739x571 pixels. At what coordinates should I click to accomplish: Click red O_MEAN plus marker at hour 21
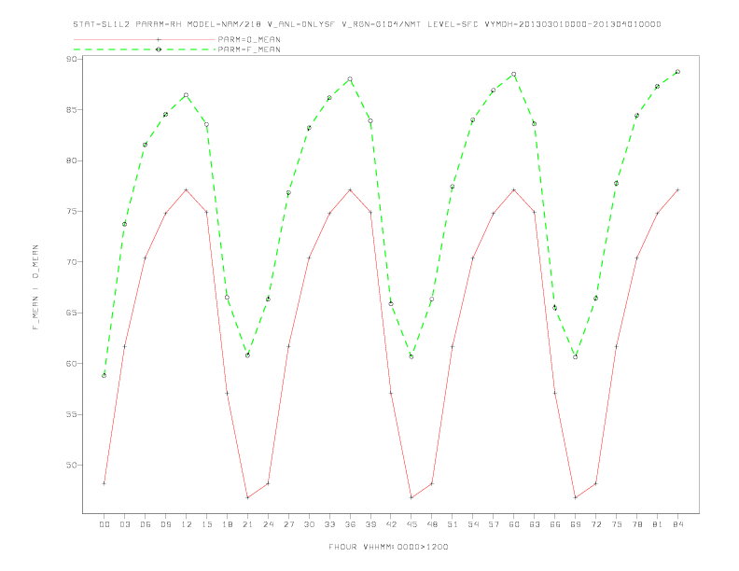pyautogui.click(x=248, y=497)
